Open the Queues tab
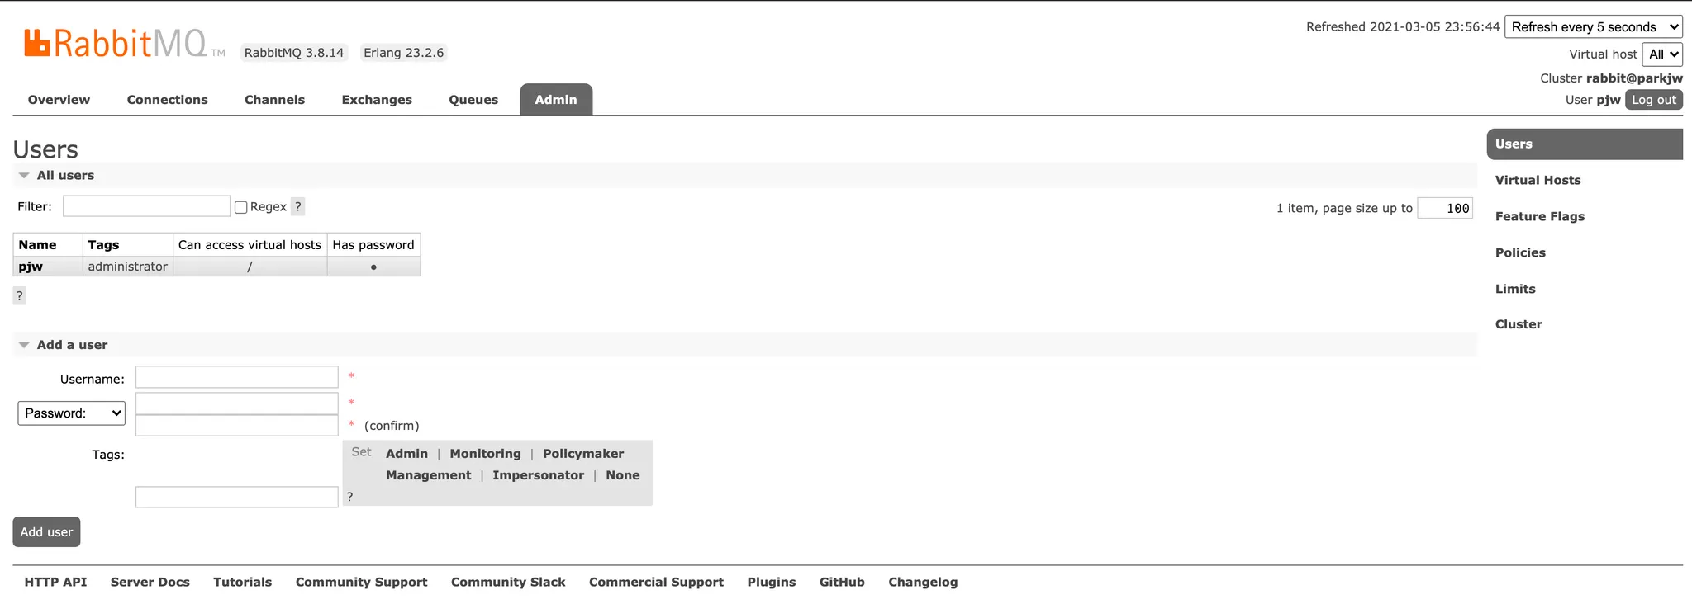The width and height of the screenshot is (1692, 604). coord(473,100)
